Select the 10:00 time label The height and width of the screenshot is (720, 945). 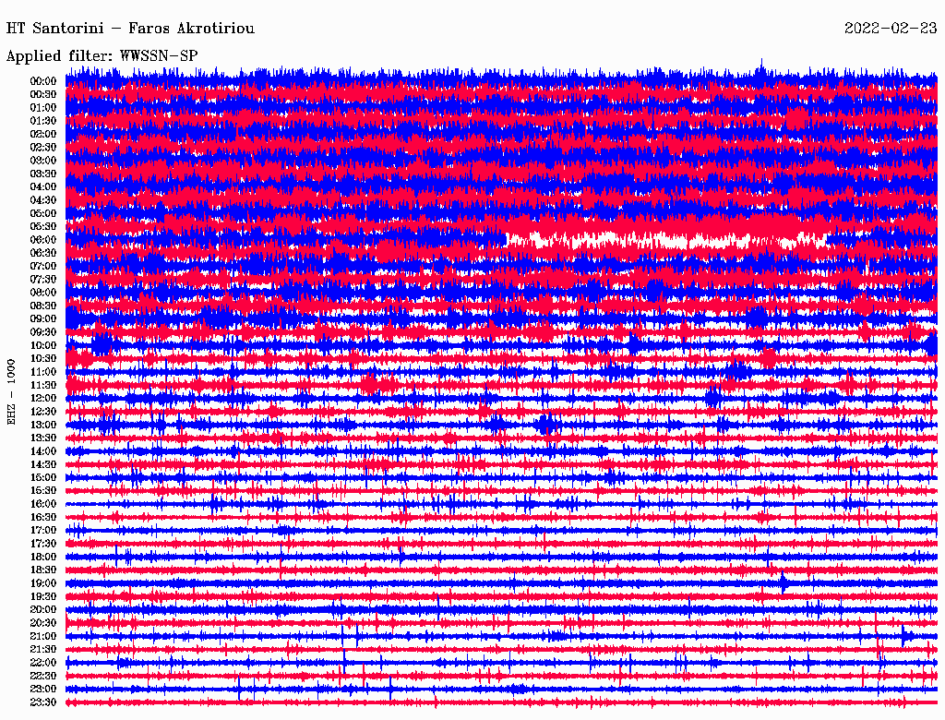click(43, 345)
